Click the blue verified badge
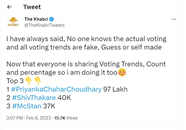 click(x=51, y=20)
